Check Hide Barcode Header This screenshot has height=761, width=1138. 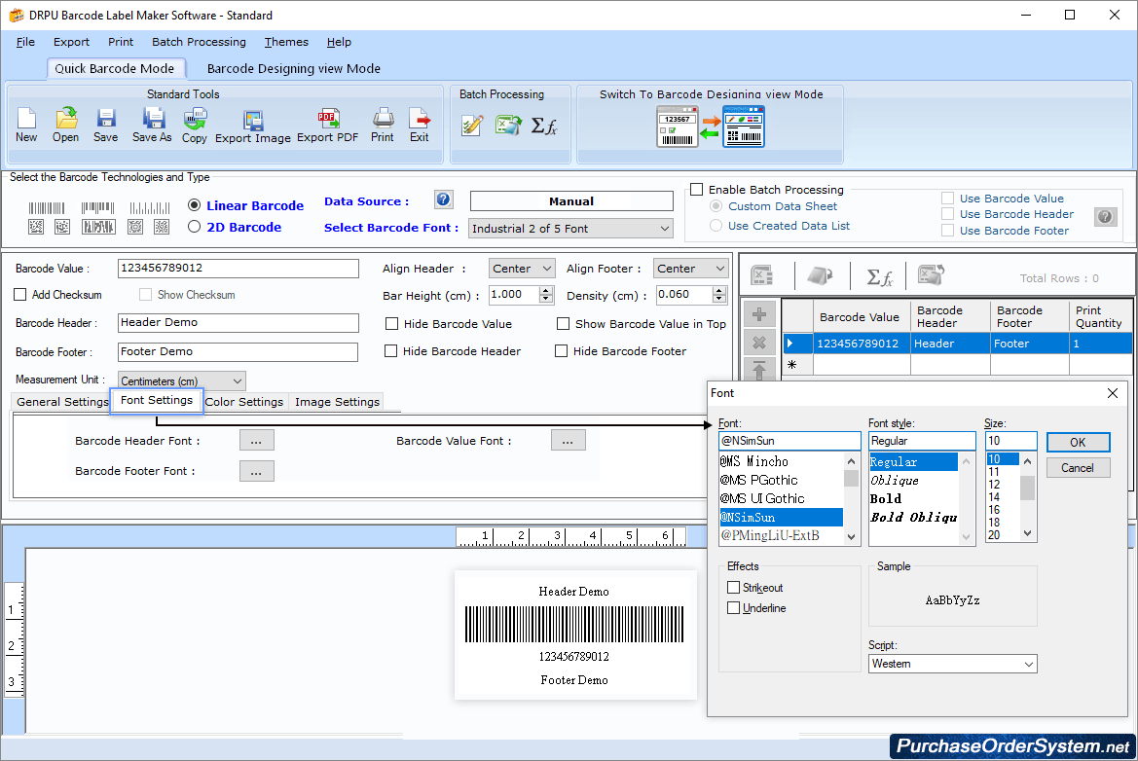point(392,351)
